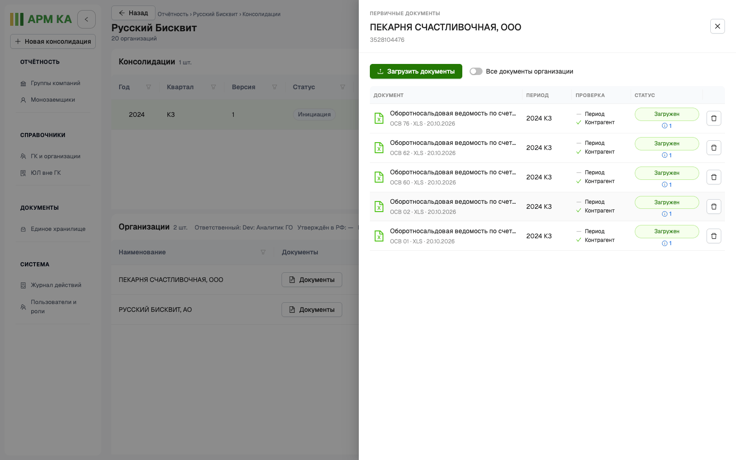The height and width of the screenshot is (460, 736).
Task: Select the 2024 К3 consolidation row
Action: coord(235,115)
